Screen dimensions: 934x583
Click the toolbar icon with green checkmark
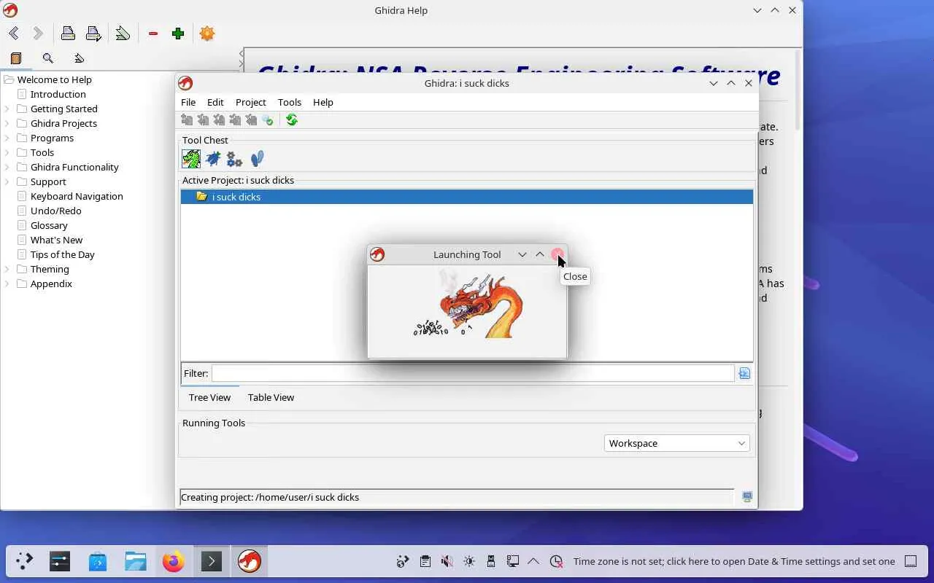point(268,120)
